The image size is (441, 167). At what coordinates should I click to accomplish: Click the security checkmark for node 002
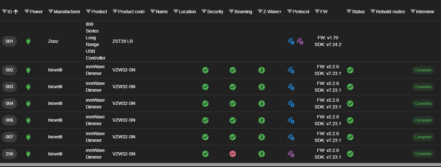(205, 70)
